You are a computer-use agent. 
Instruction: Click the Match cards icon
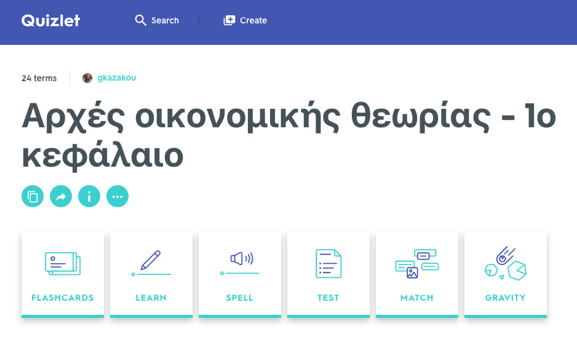point(417,263)
